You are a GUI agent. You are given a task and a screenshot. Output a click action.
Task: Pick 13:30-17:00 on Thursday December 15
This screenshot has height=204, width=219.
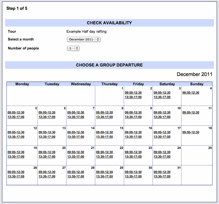pyautogui.click(x=104, y=137)
